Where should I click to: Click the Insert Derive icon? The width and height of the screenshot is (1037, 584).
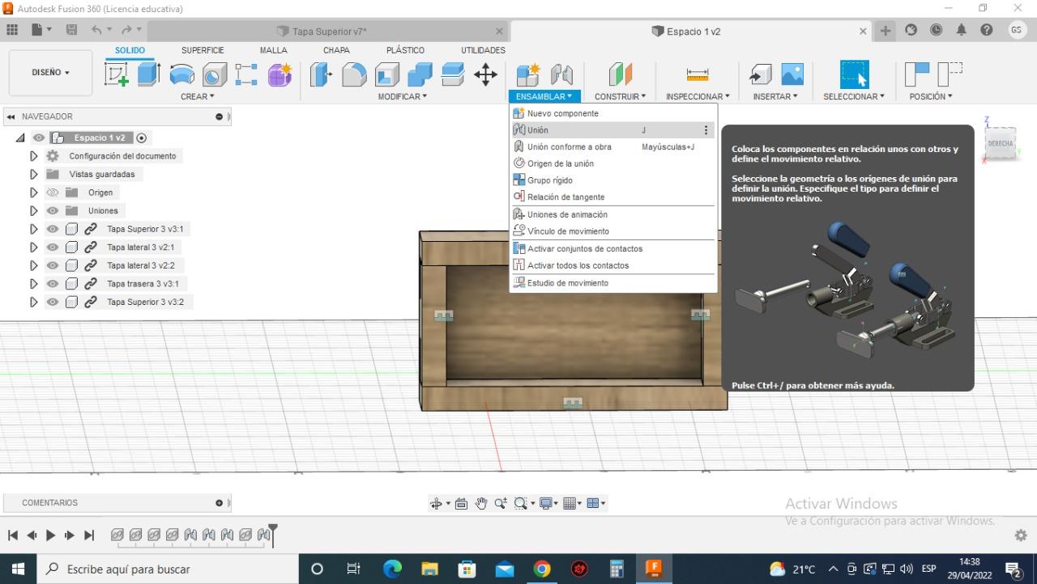point(760,74)
